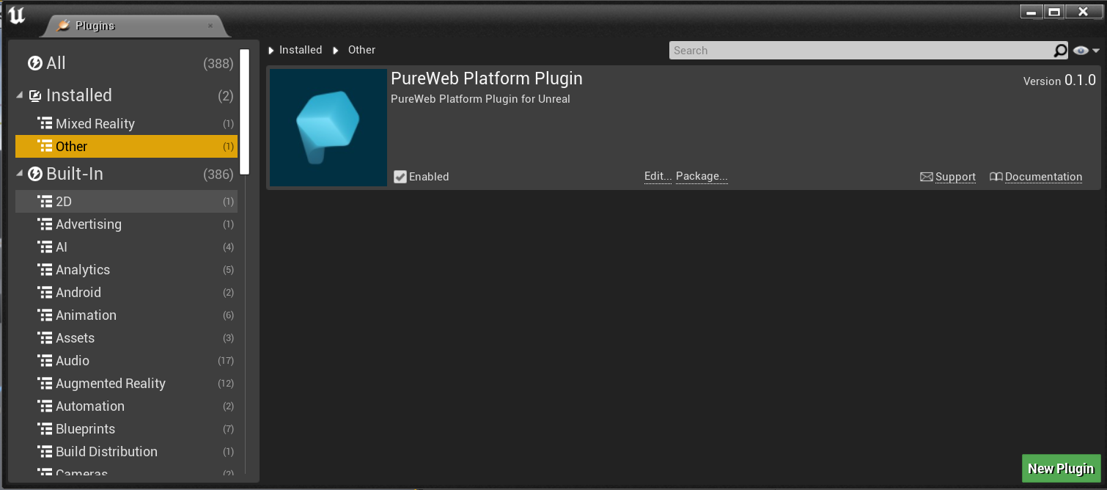Image resolution: width=1107 pixels, height=490 pixels.
Task: Click the list icon beside Analytics
Action: coord(45,269)
